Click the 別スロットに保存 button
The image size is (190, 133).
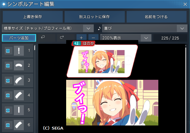click(94, 17)
